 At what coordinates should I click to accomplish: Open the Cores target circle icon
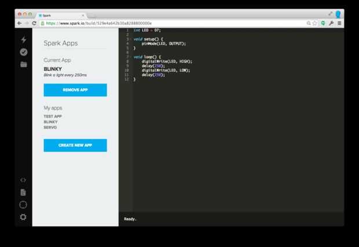tap(23, 205)
